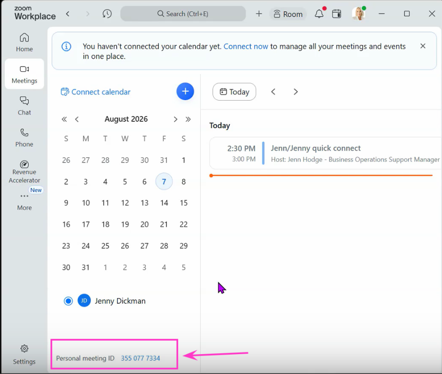Select August 22 in the calendar
This screenshot has width=442, height=374.
pos(184,224)
